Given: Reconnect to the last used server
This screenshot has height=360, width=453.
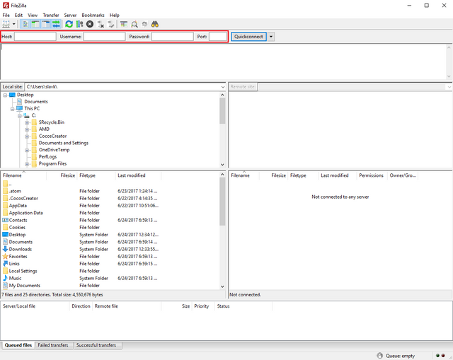Looking at the screenshot, I should point(111,24).
